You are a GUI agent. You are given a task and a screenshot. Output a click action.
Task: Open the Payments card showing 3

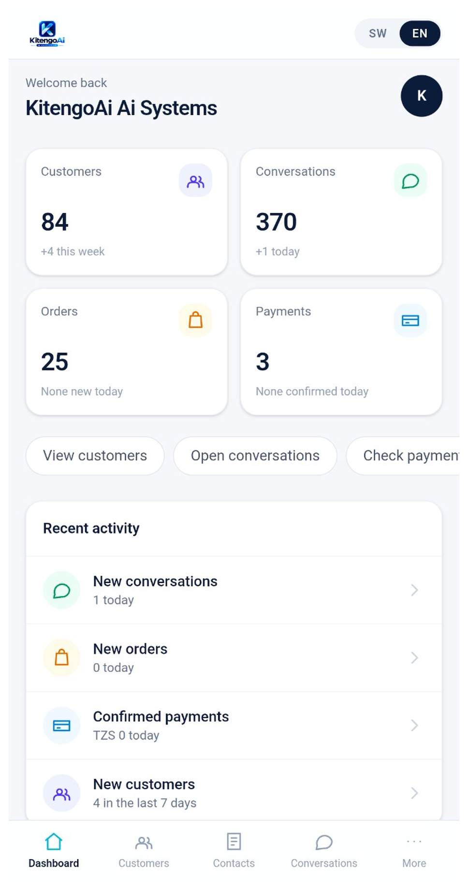(x=341, y=352)
